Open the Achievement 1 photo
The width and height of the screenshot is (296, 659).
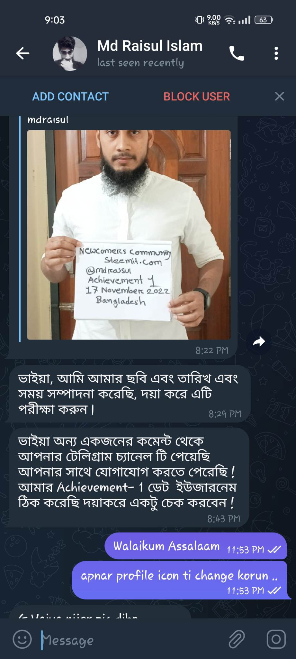[129, 235]
